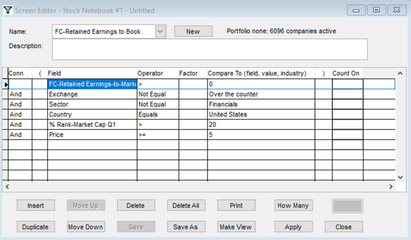Click the Move Down button
This screenshot has height=240, width=411.
(x=86, y=227)
